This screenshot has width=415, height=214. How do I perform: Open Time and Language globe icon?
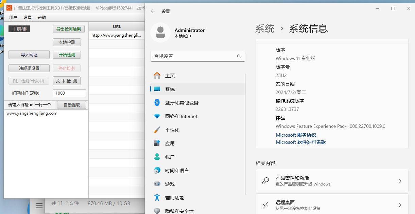click(157, 170)
